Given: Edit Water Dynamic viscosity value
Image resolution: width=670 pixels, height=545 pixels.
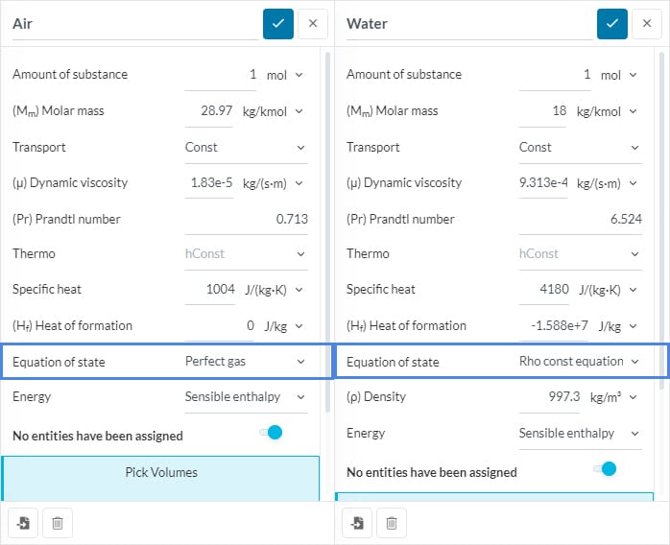Looking at the screenshot, I should coord(543,183).
